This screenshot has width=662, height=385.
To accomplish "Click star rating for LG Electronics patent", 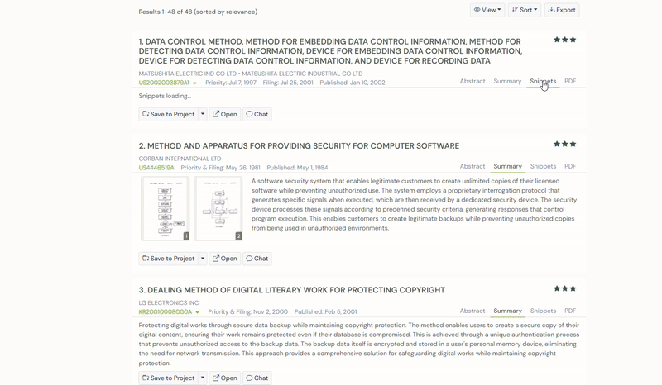I will (x=565, y=289).
